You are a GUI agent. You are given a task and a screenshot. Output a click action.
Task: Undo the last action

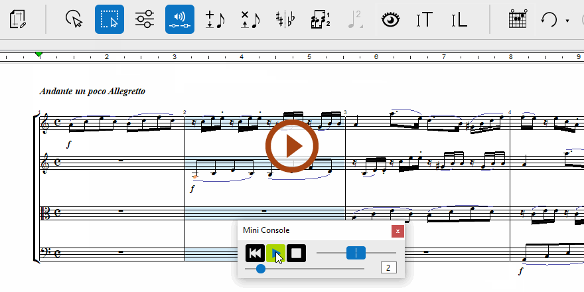pos(549,19)
